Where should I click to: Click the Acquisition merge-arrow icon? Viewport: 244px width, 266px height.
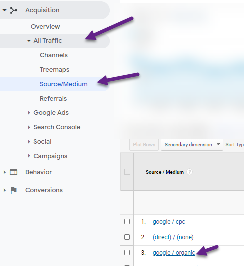14,10
